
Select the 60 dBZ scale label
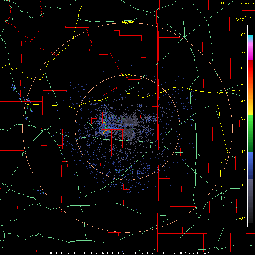pos(243,68)
